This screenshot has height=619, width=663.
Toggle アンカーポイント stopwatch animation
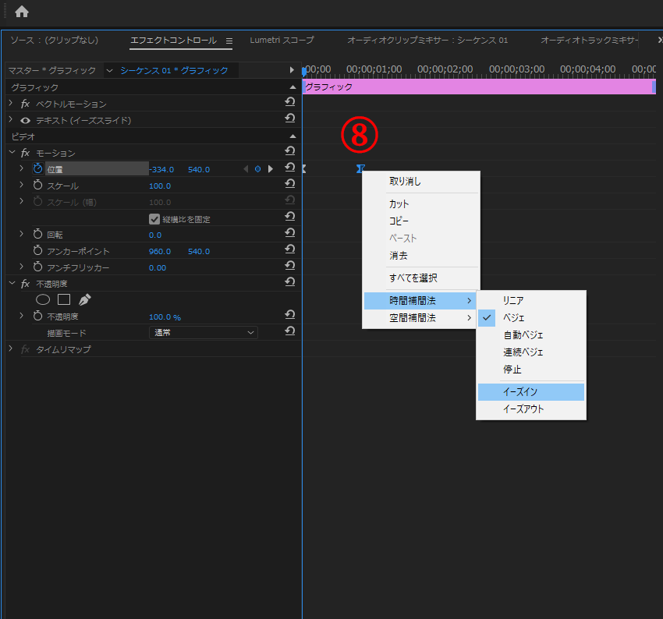click(x=38, y=250)
